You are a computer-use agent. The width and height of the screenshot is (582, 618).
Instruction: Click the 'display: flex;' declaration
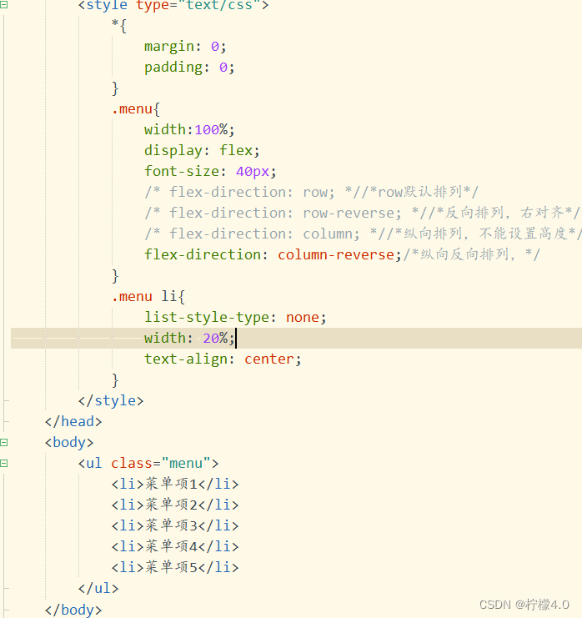tap(202, 151)
